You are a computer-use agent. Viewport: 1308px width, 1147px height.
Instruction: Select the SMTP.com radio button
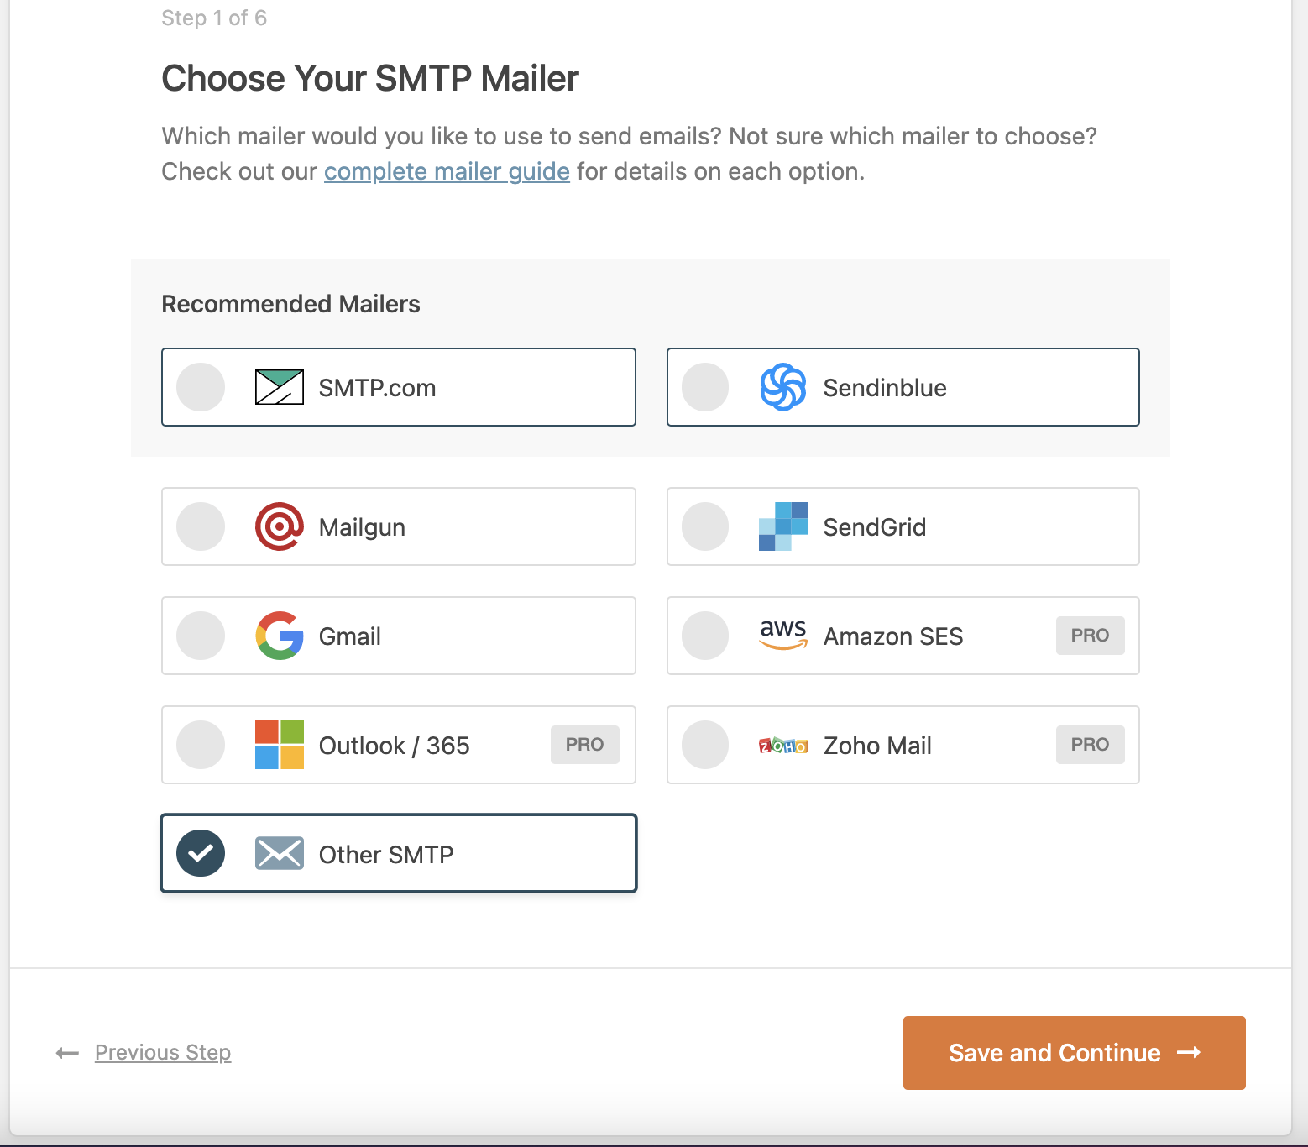click(201, 387)
